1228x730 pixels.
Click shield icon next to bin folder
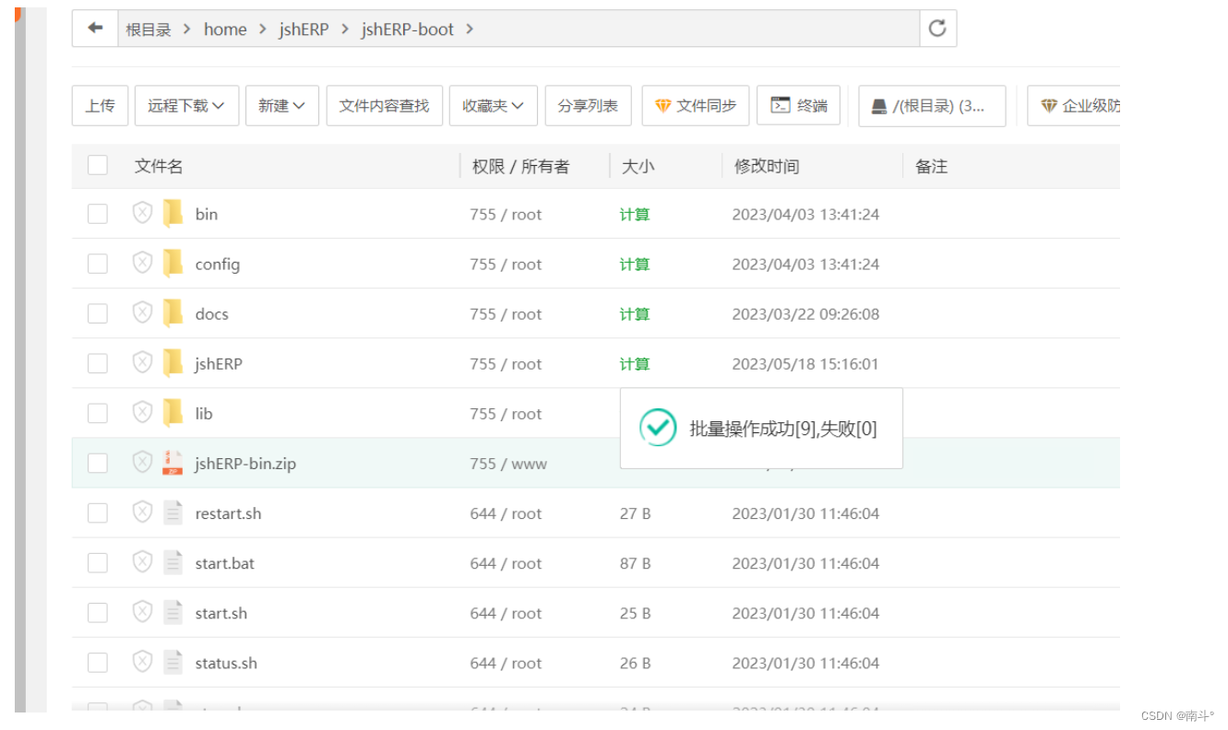(x=142, y=214)
